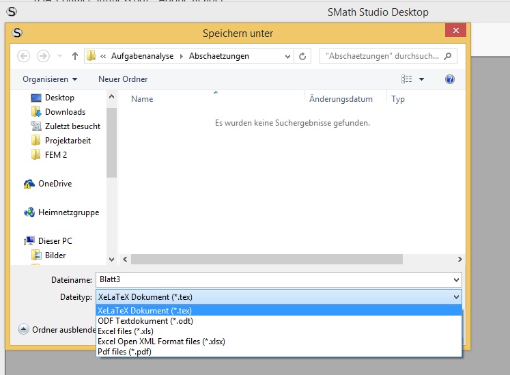Sort by the Änderungsdatum column header

[341, 99]
